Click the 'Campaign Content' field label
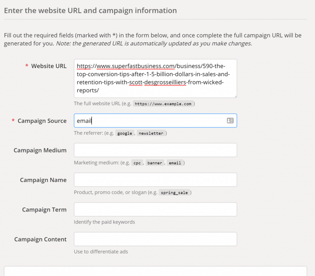 [40, 239]
